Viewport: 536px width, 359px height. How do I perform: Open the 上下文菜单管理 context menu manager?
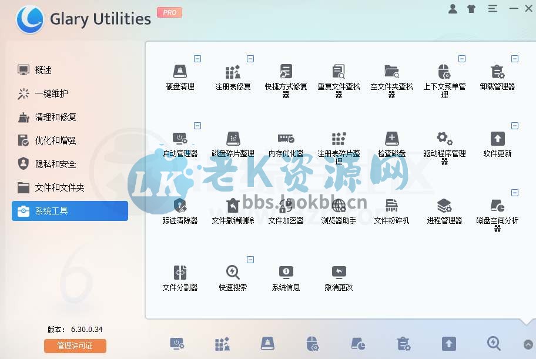click(x=444, y=81)
